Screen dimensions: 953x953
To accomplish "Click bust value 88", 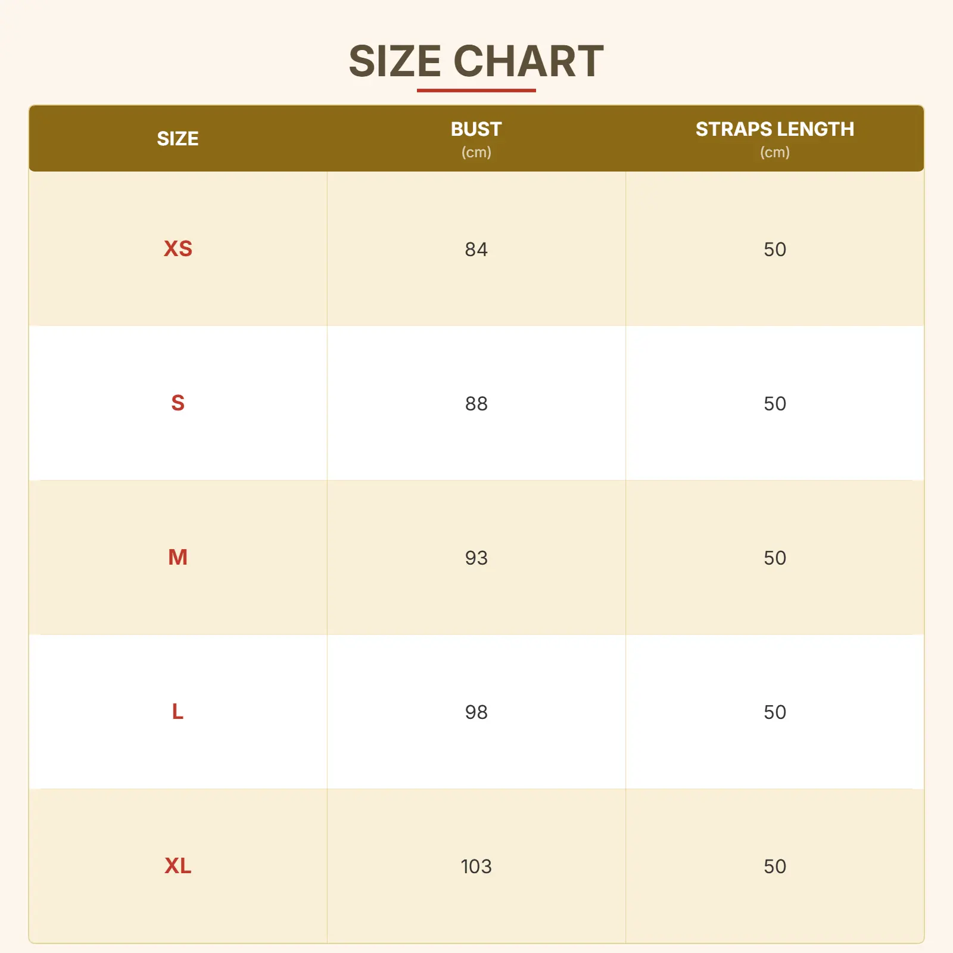I will (476, 403).
